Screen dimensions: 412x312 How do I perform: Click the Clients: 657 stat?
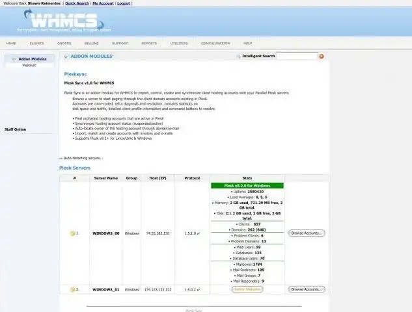[248, 224]
